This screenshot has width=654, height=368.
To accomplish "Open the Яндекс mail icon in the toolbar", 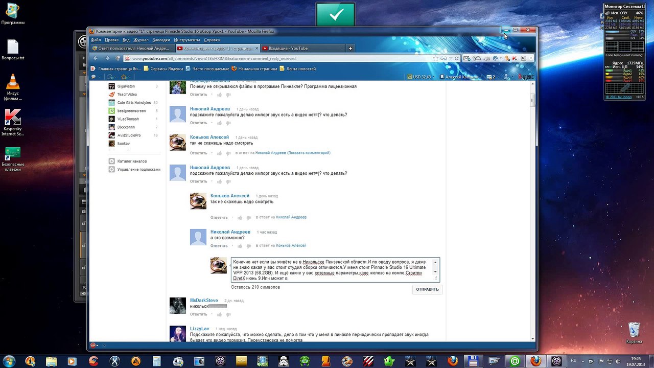I will (x=491, y=77).
